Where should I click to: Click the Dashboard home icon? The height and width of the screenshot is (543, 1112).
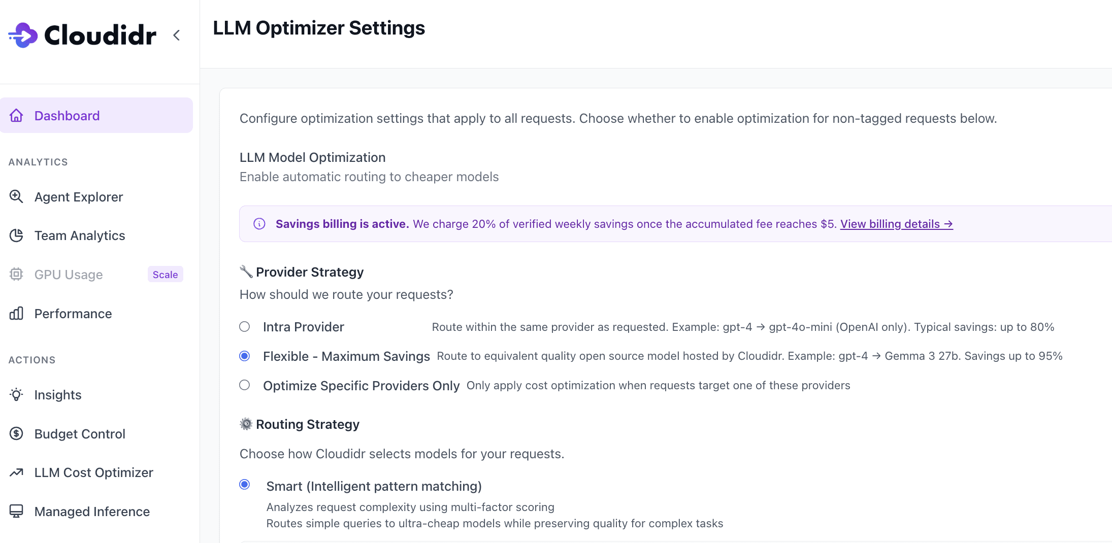17,116
